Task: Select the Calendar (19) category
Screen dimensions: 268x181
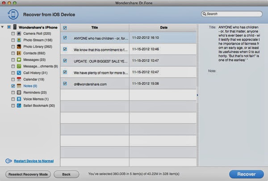Action: tap(33, 80)
